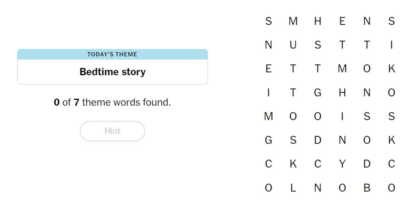Tap the D between Y and C
The image size is (415, 207).
(367, 164)
